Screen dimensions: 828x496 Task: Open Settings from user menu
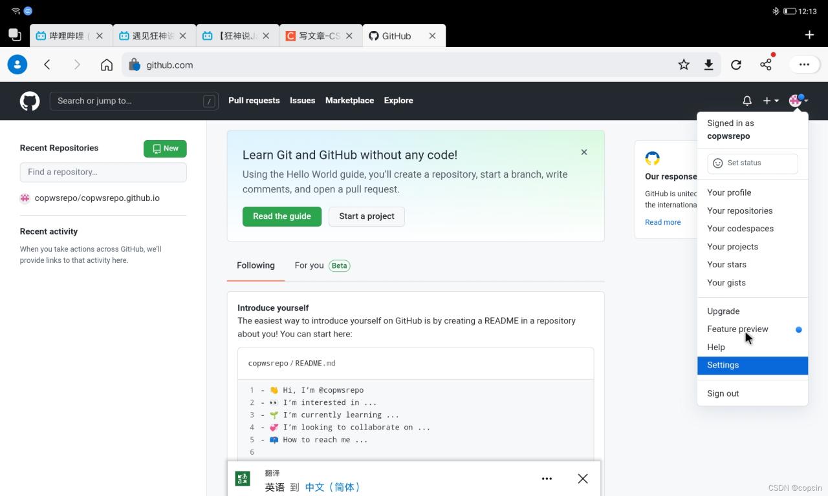pos(752,366)
